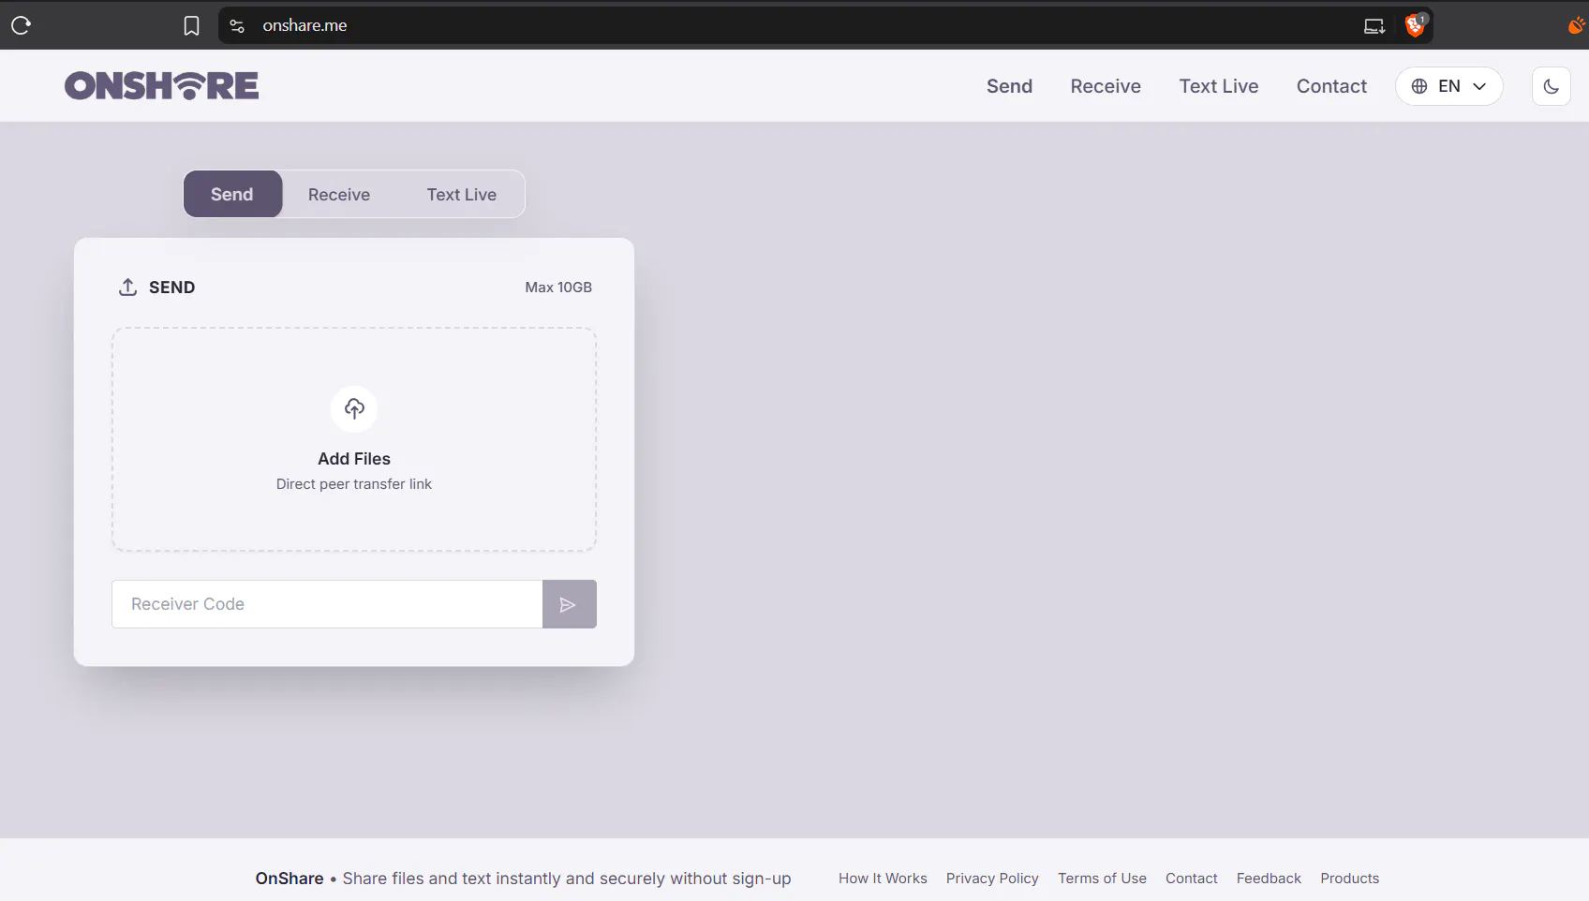Image resolution: width=1589 pixels, height=901 pixels.
Task: Switch to the Text Live tab above the card
Action: pos(462,195)
